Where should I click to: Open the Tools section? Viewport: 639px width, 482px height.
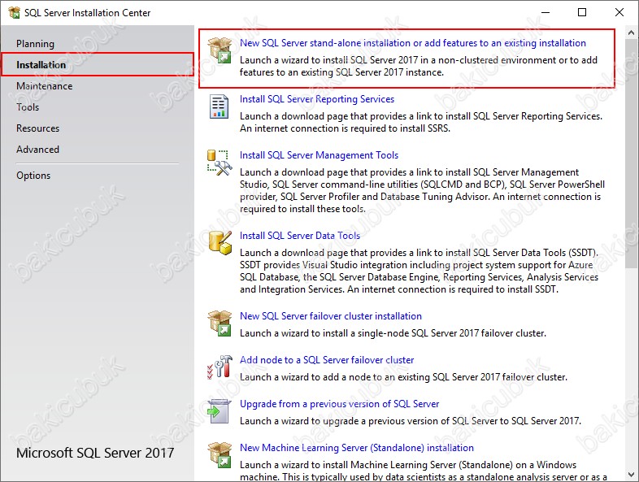pyautogui.click(x=28, y=107)
